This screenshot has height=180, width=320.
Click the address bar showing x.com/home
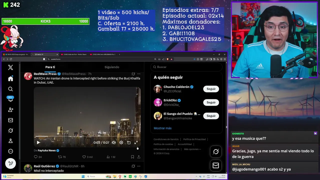coord(100,59)
